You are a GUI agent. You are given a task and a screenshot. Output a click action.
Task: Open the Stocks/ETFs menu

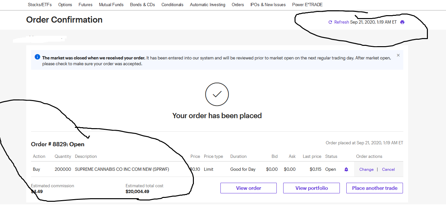[x=39, y=5]
